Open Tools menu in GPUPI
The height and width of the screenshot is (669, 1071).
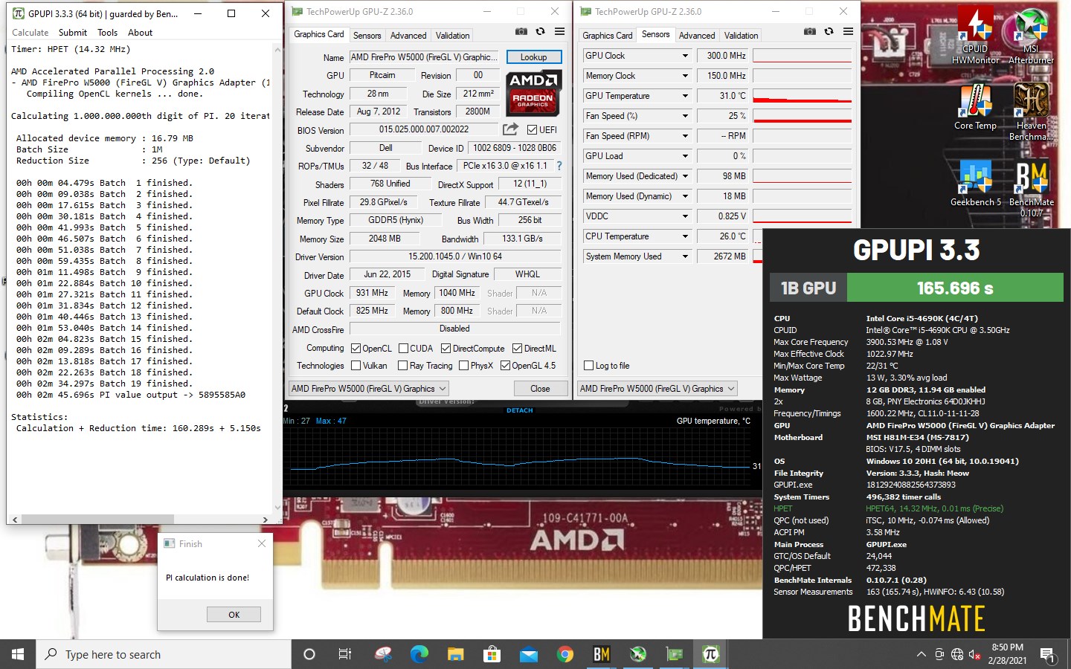107,33
